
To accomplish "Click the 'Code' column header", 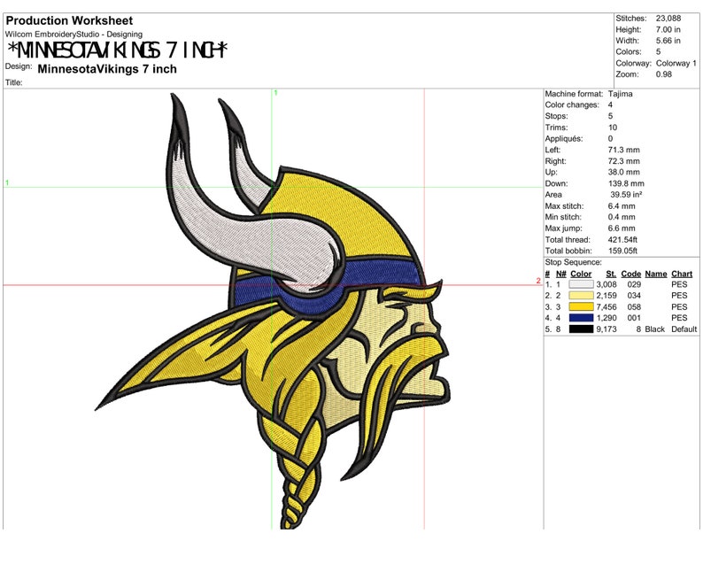I will click(630, 274).
